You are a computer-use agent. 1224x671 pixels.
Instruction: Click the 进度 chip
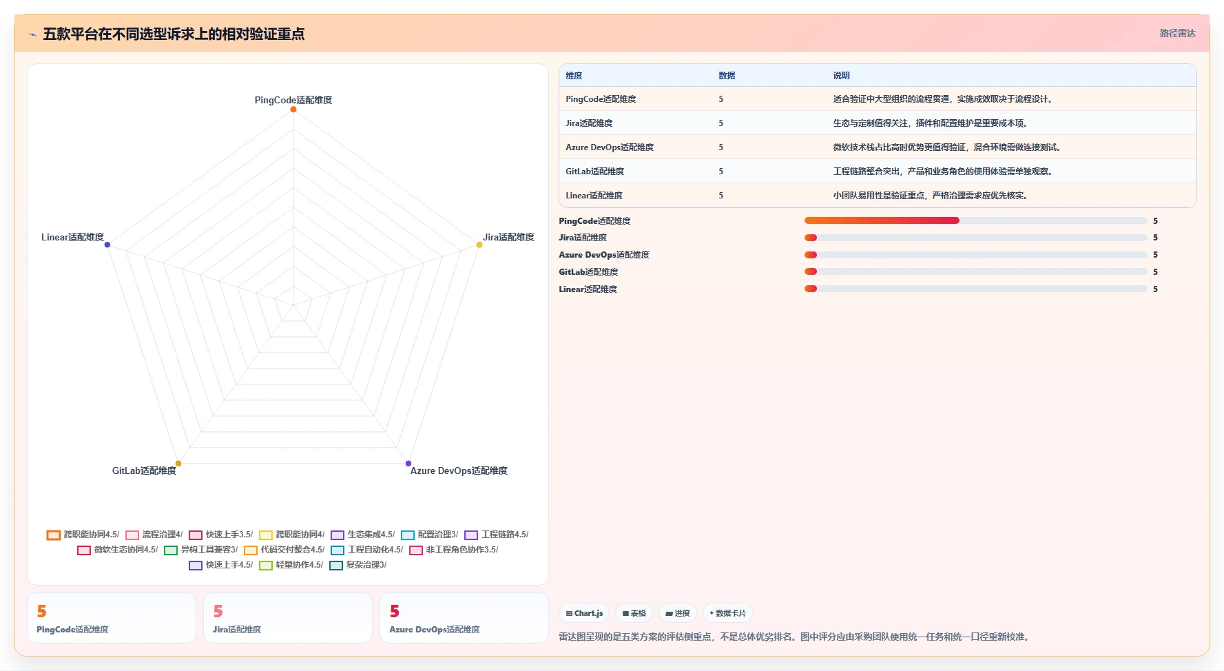pos(678,613)
